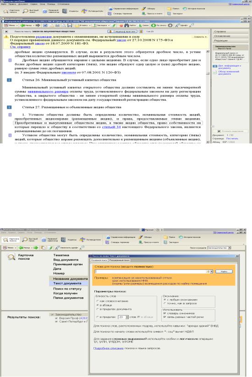Screen dimensions: 252x377
Task: Open 'В папку' dropdown in document toolbar
Action: [82, 25]
